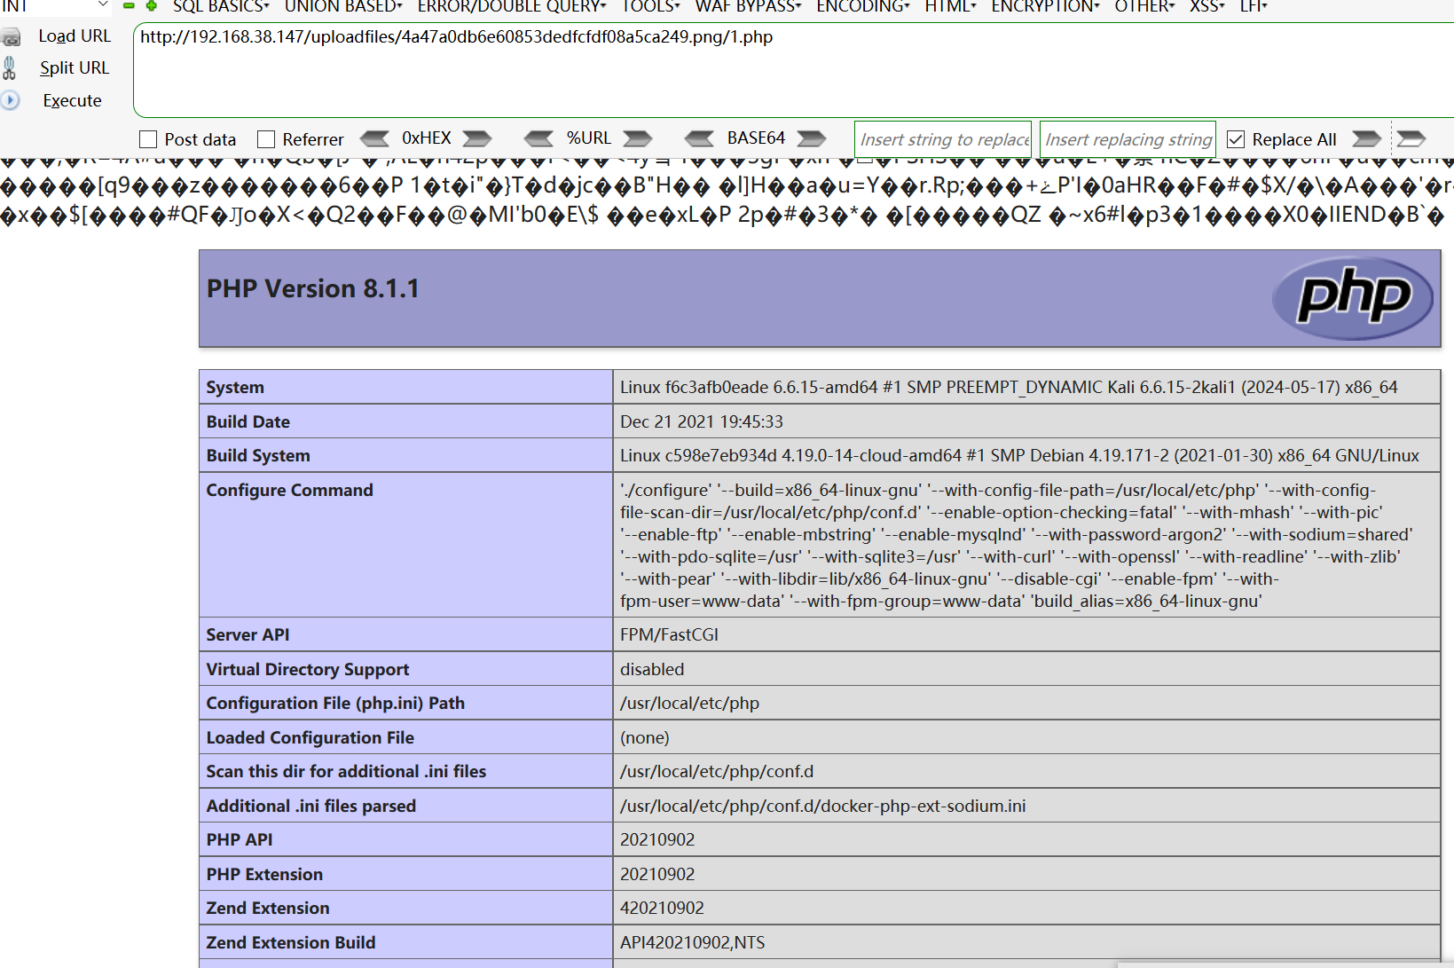Image resolution: width=1454 pixels, height=968 pixels.
Task: Click the Virtual Directory Support value disabled
Action: pyautogui.click(x=652, y=670)
